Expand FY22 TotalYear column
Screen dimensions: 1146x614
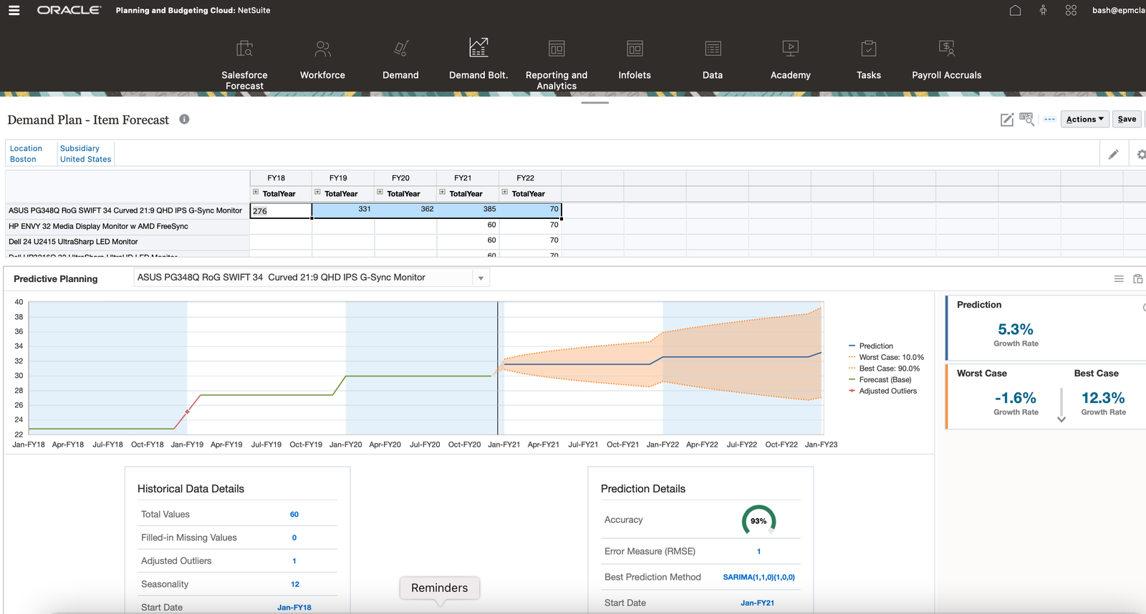click(x=504, y=192)
